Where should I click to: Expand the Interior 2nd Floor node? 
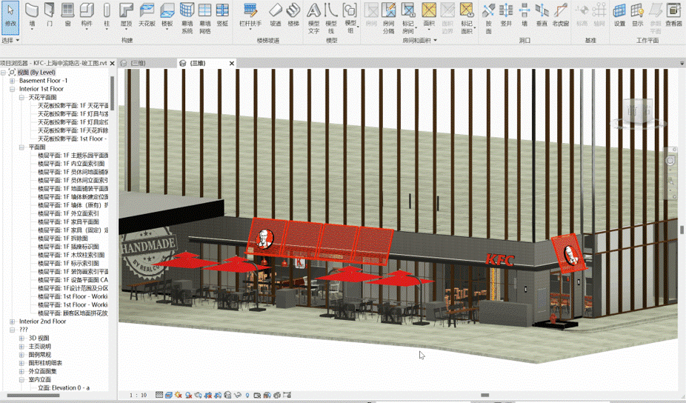(x=12, y=322)
